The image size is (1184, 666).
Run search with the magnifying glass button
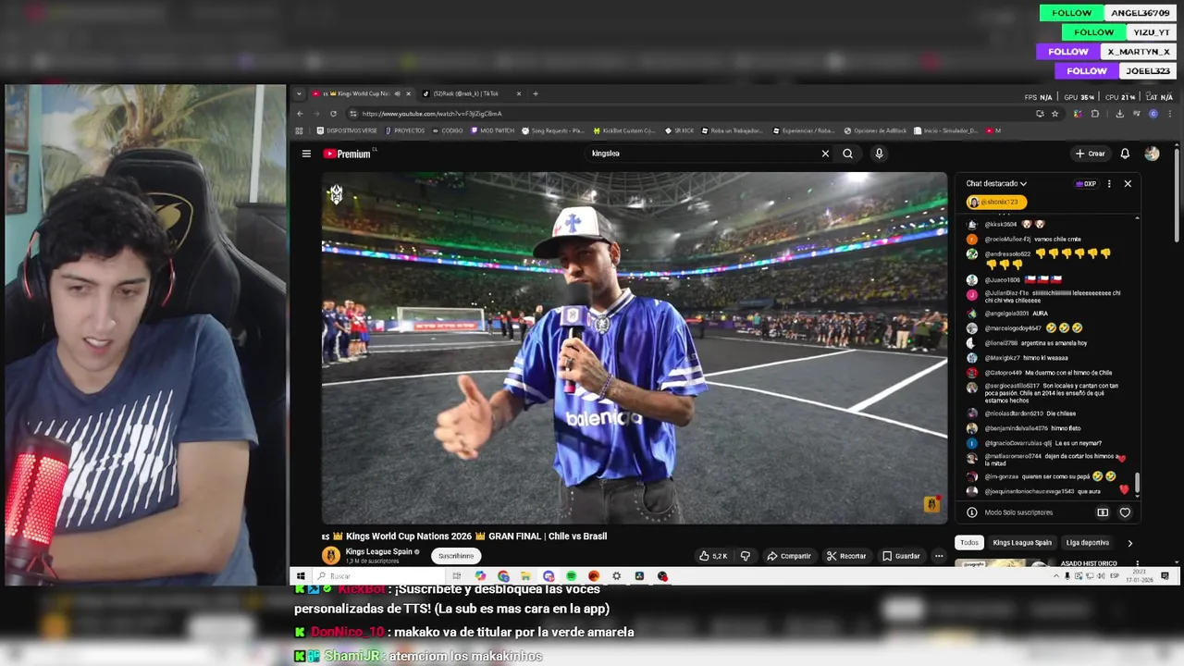pos(847,154)
